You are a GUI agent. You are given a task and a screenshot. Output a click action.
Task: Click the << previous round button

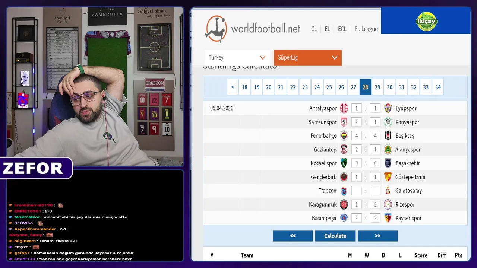tap(293, 236)
